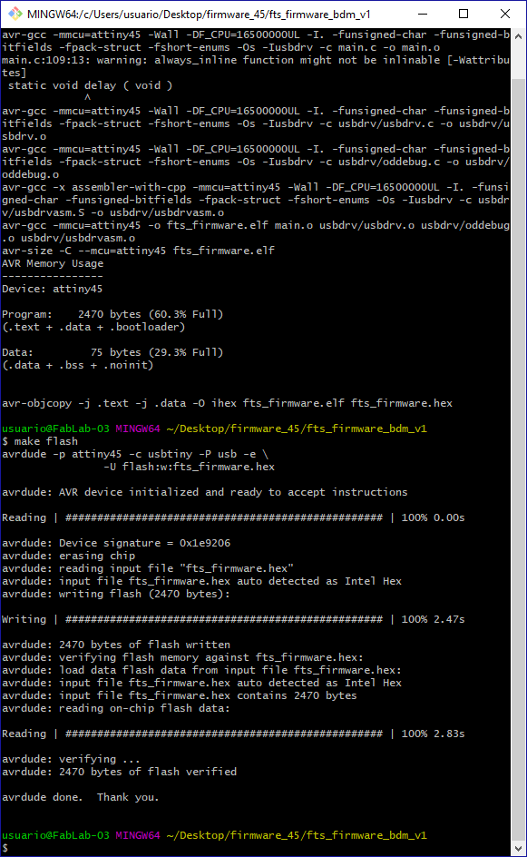This screenshot has width=527, height=857.
Task: Click the scrollbar down arrow
Action: click(519, 849)
